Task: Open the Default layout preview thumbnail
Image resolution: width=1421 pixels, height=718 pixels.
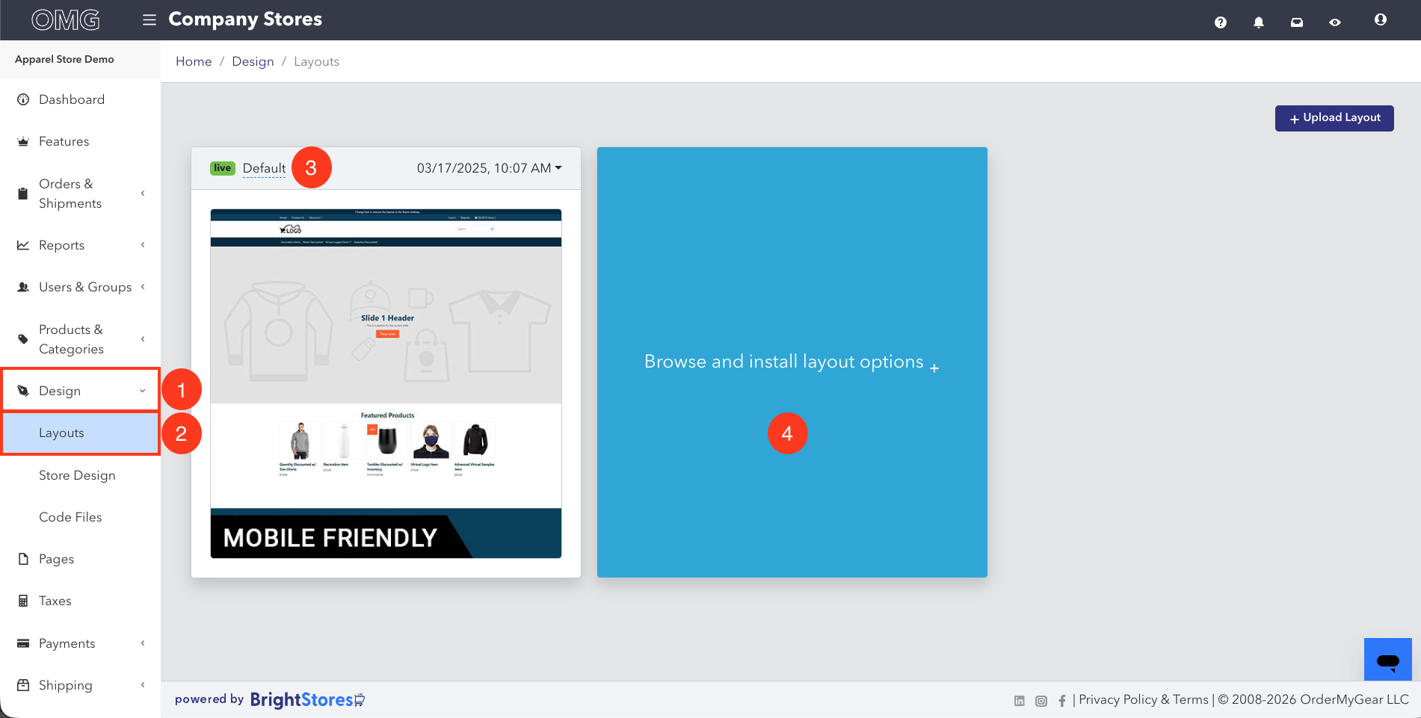Action: click(x=386, y=383)
